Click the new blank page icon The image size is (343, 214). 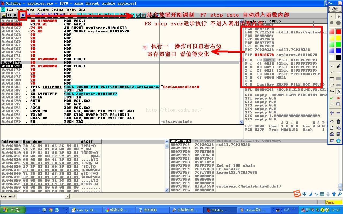click(332, 128)
